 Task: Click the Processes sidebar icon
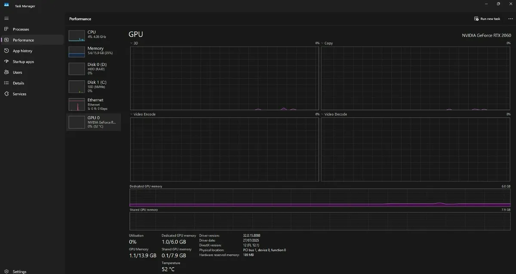(6, 29)
